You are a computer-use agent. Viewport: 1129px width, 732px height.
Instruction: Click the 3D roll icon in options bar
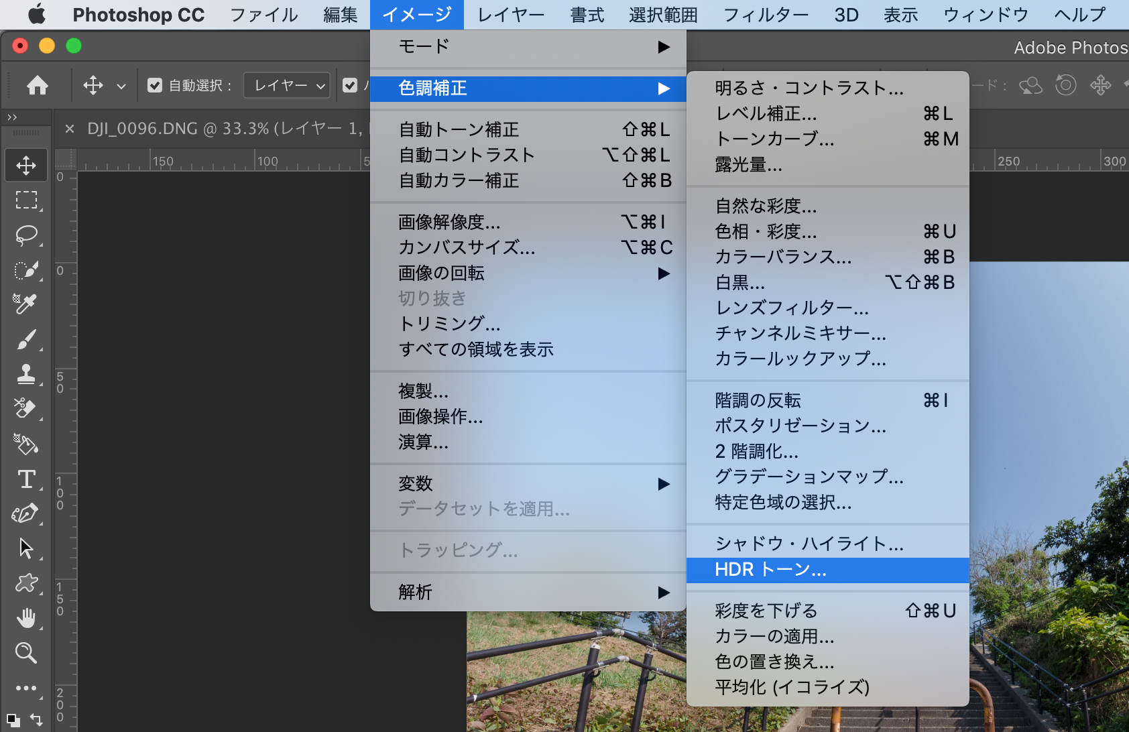pyautogui.click(x=1066, y=85)
